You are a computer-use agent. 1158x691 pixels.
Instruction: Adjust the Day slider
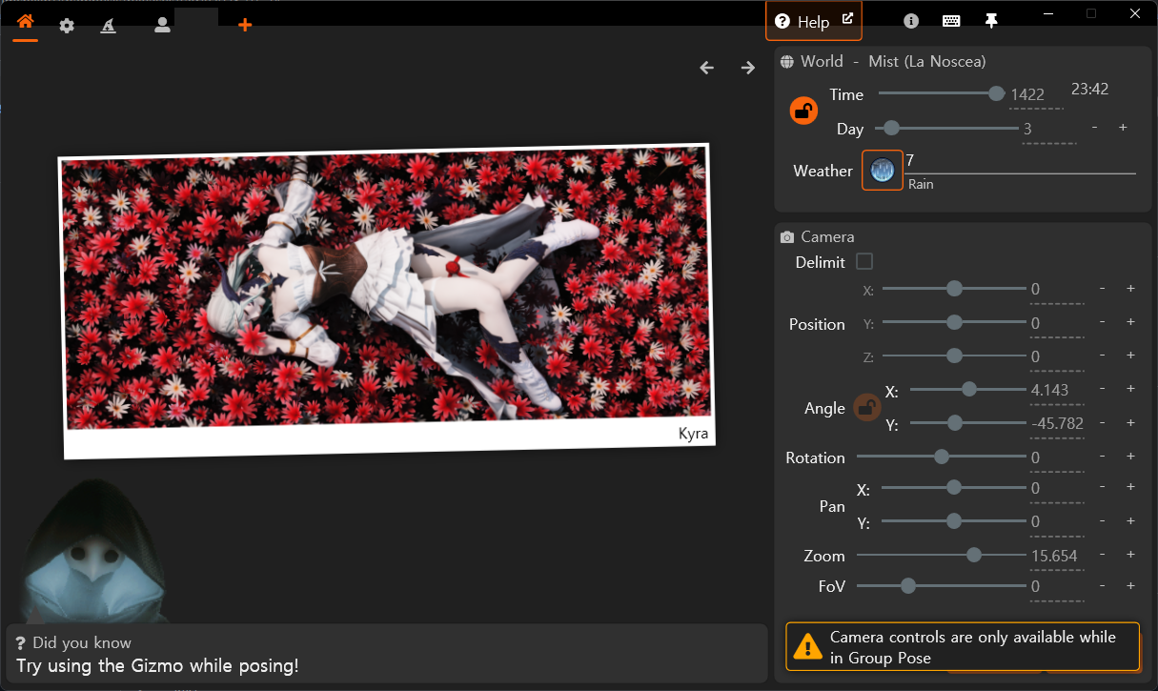point(946,128)
